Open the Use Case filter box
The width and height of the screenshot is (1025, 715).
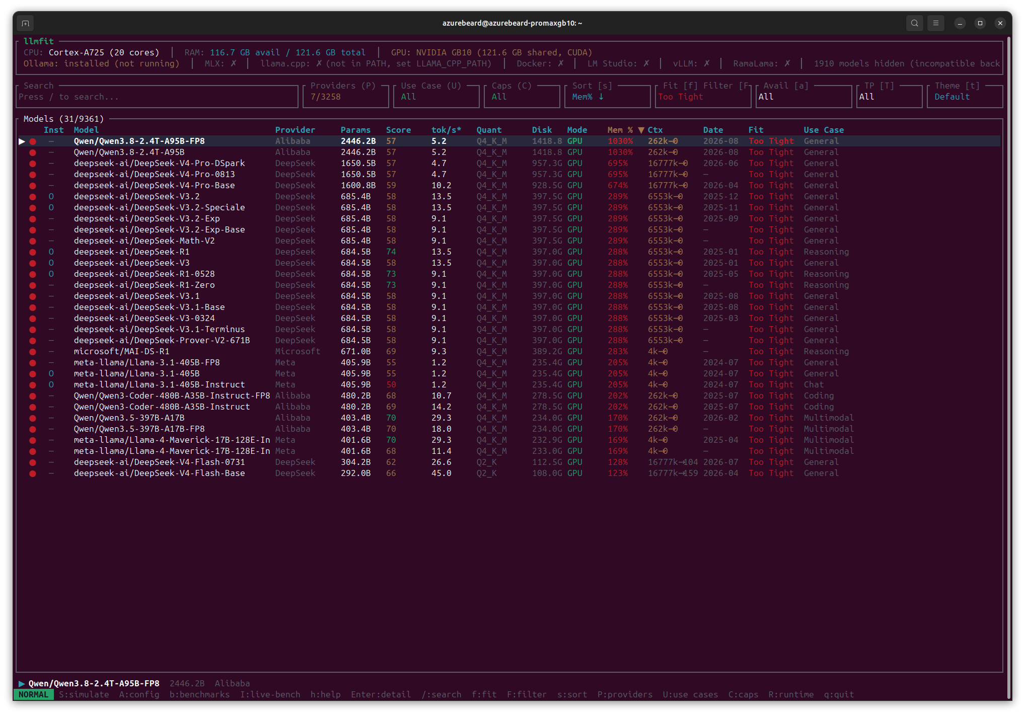click(436, 97)
